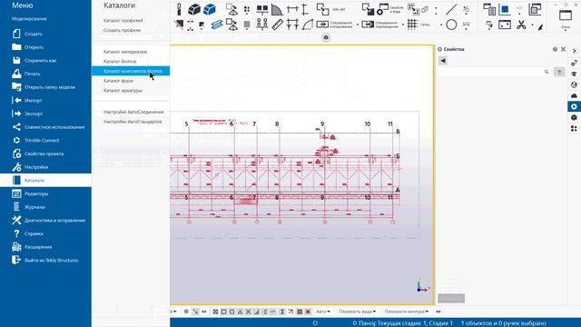Viewport: 581px width, 327px height.
Task: Select the black concrete block icon
Action: 194,9
